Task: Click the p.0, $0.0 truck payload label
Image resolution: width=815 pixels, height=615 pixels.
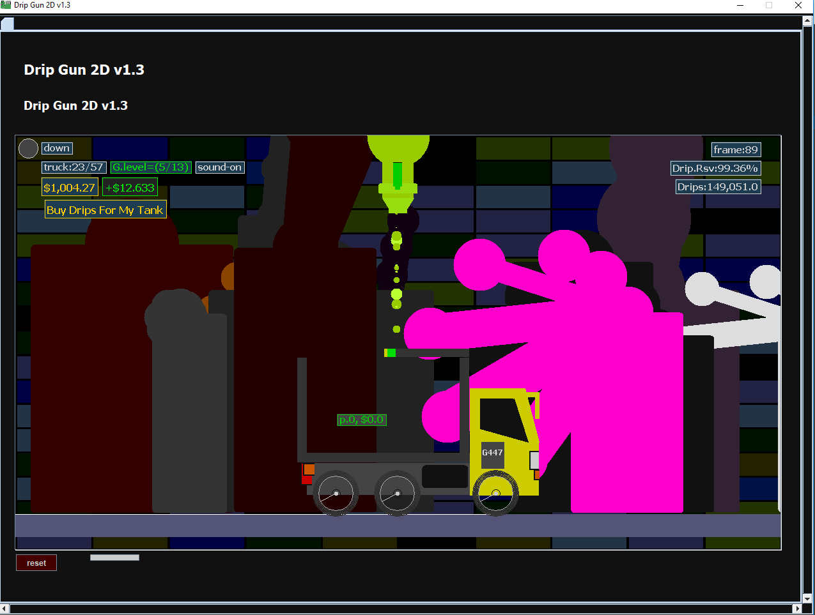Action: (x=362, y=420)
